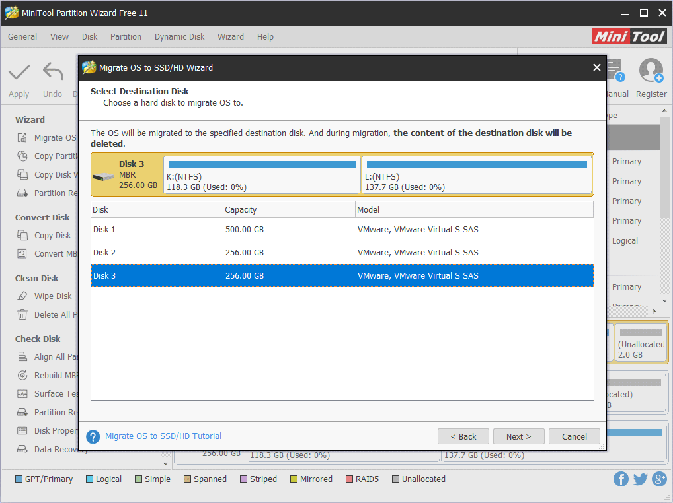Open the Disk menu
The image size is (673, 503).
pos(90,37)
